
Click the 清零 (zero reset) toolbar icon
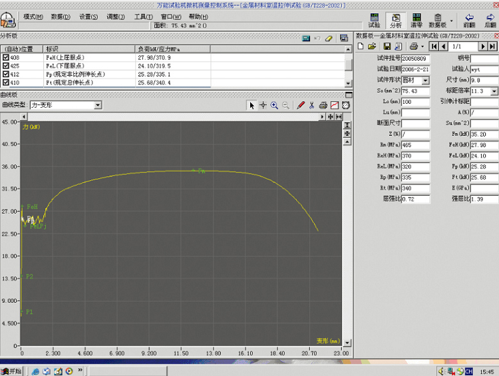416,21
